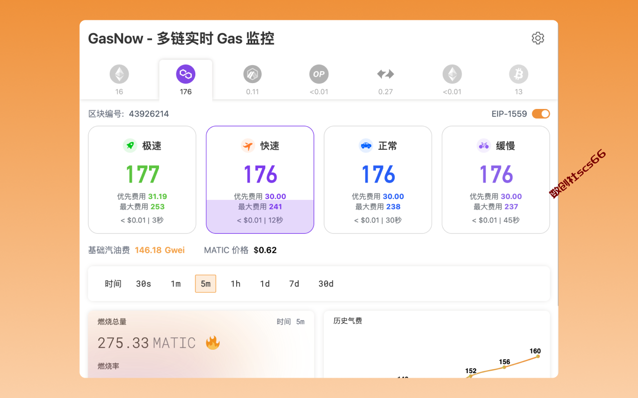
Task: Select the Polygon chain tab showing 176
Action: [x=186, y=80]
